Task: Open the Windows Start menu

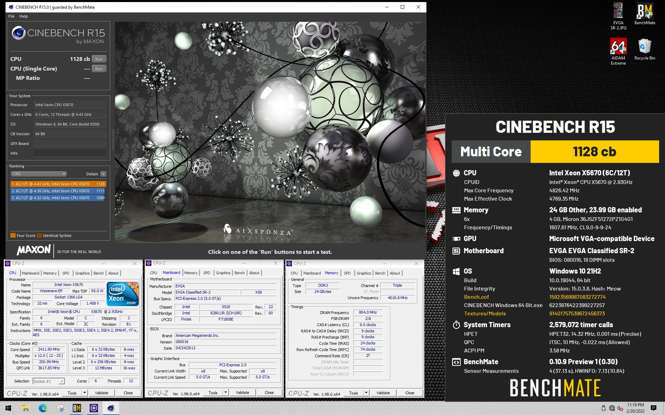Action: click(x=8, y=408)
